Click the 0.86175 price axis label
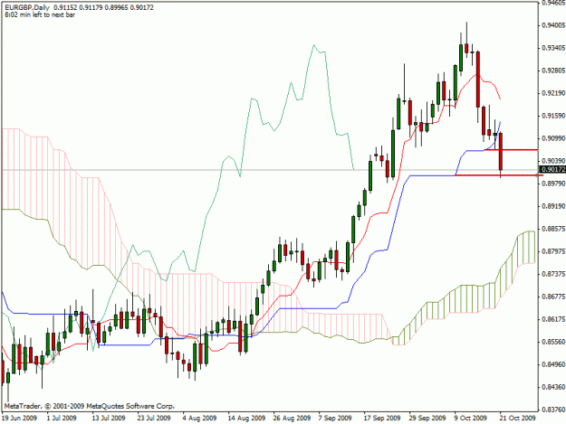This screenshot has height=424, width=566. point(553,319)
